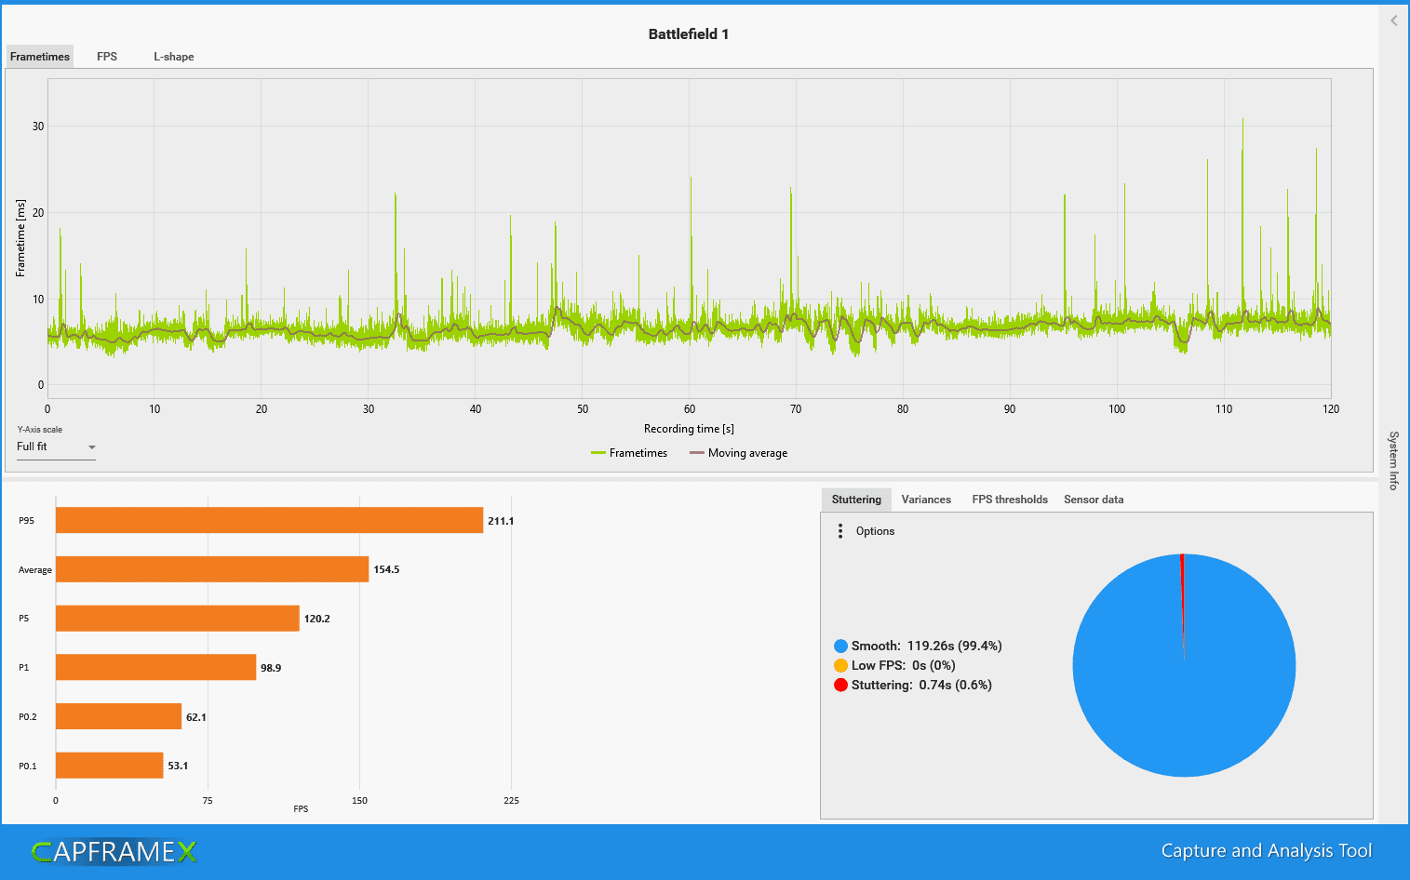Open the FPS thresholds tab
Screen dimensions: 1410x880
tap(1010, 500)
